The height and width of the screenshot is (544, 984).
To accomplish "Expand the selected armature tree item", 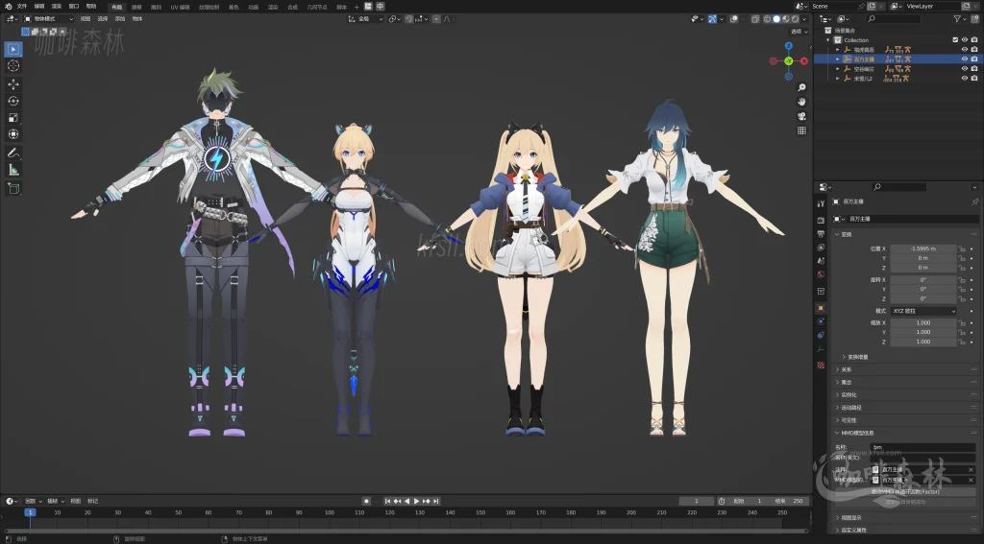I will pyautogui.click(x=838, y=59).
